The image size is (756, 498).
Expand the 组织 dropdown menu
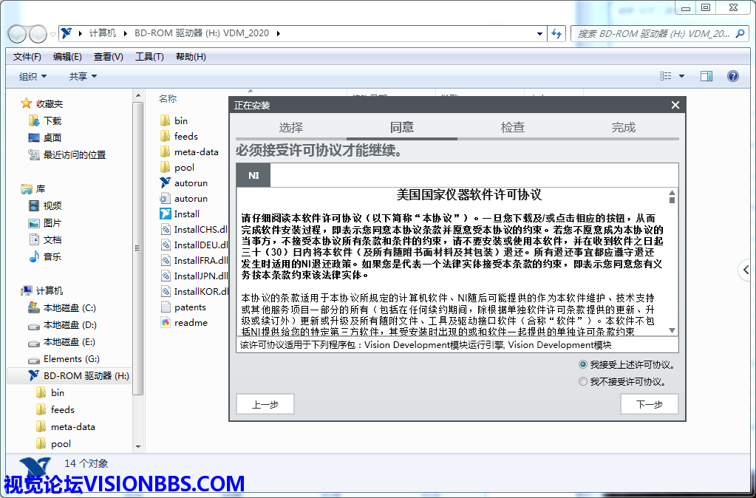click(33, 76)
